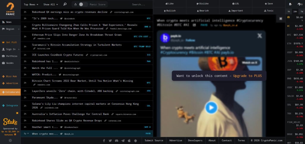Click the SOL tag on Lily Liu story

149,106
